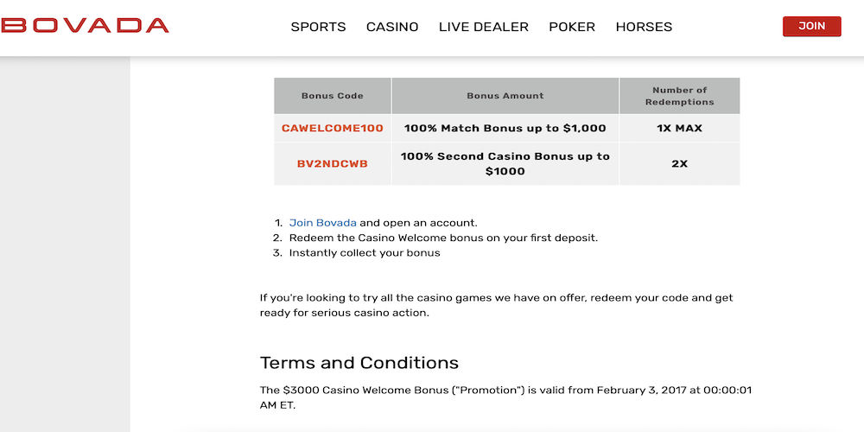The width and height of the screenshot is (864, 432).
Task: Open the Sports section
Action: point(318,27)
